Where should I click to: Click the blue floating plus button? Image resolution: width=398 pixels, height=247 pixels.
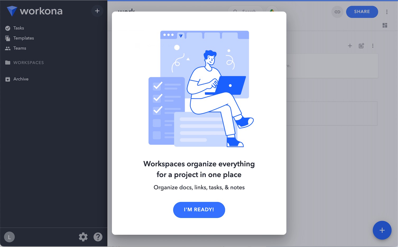click(382, 230)
